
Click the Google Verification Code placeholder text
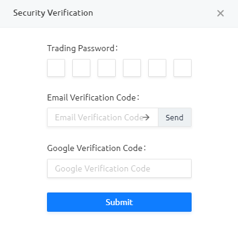(x=102, y=168)
